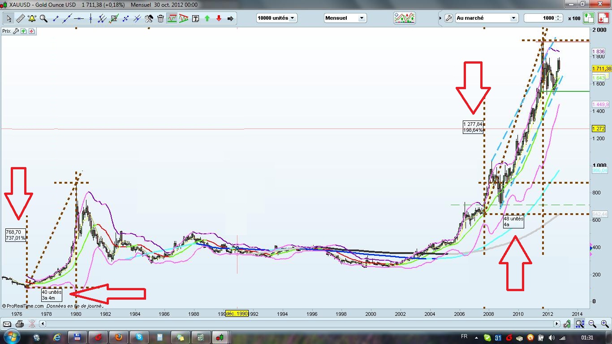Screen dimensions: 612x344
Task: Open the Prix panel wrench settings
Action: pyautogui.click(x=16, y=31)
